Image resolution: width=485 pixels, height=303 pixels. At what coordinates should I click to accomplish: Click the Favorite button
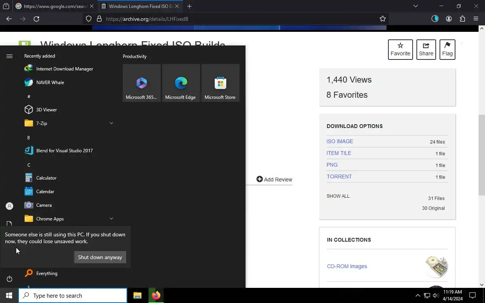[x=401, y=50]
